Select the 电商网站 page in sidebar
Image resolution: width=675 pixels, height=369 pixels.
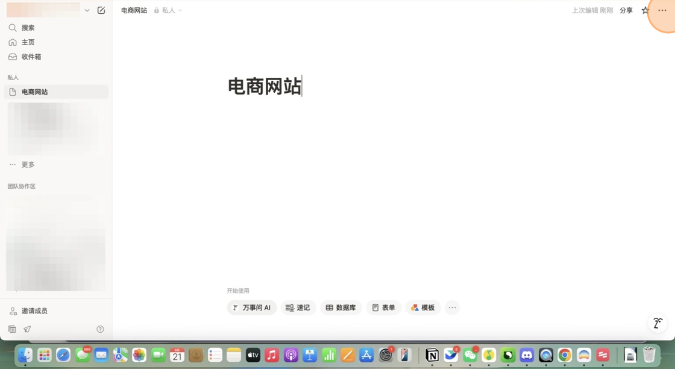56,92
